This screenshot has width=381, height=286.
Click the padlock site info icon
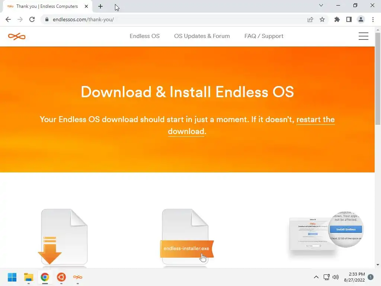47,19
